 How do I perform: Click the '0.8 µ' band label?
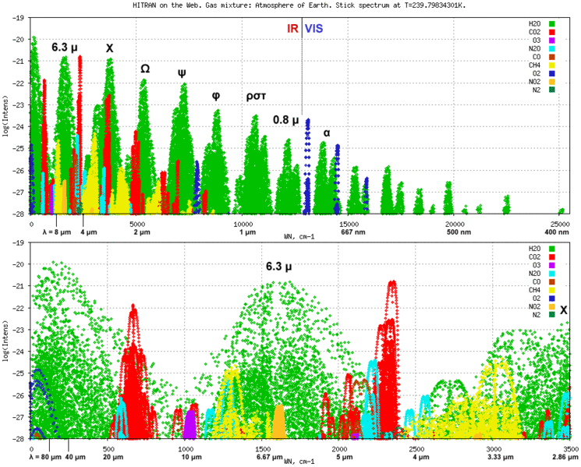coord(285,120)
